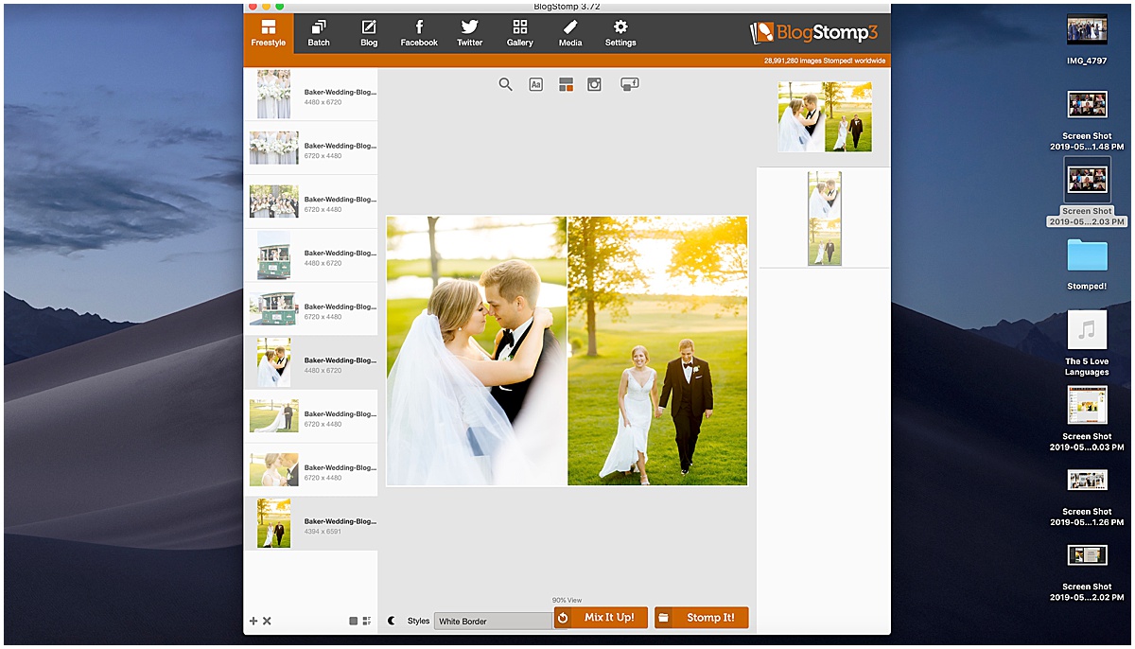The image size is (1135, 649).
Task: Open the Freestyle tab
Action: 269,33
